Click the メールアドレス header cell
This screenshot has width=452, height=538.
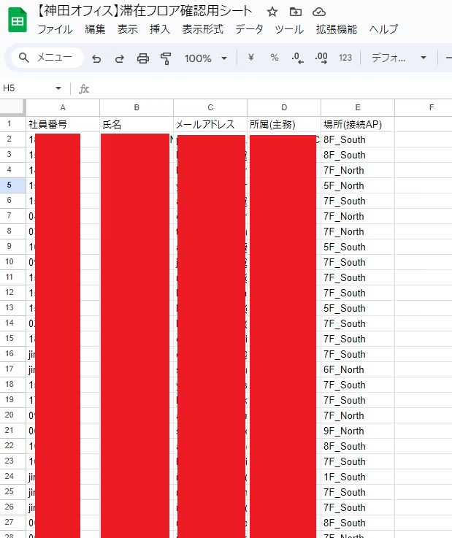[x=210, y=124]
